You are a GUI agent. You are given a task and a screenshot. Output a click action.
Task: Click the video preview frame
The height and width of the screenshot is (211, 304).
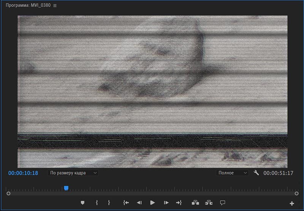coord(152,92)
